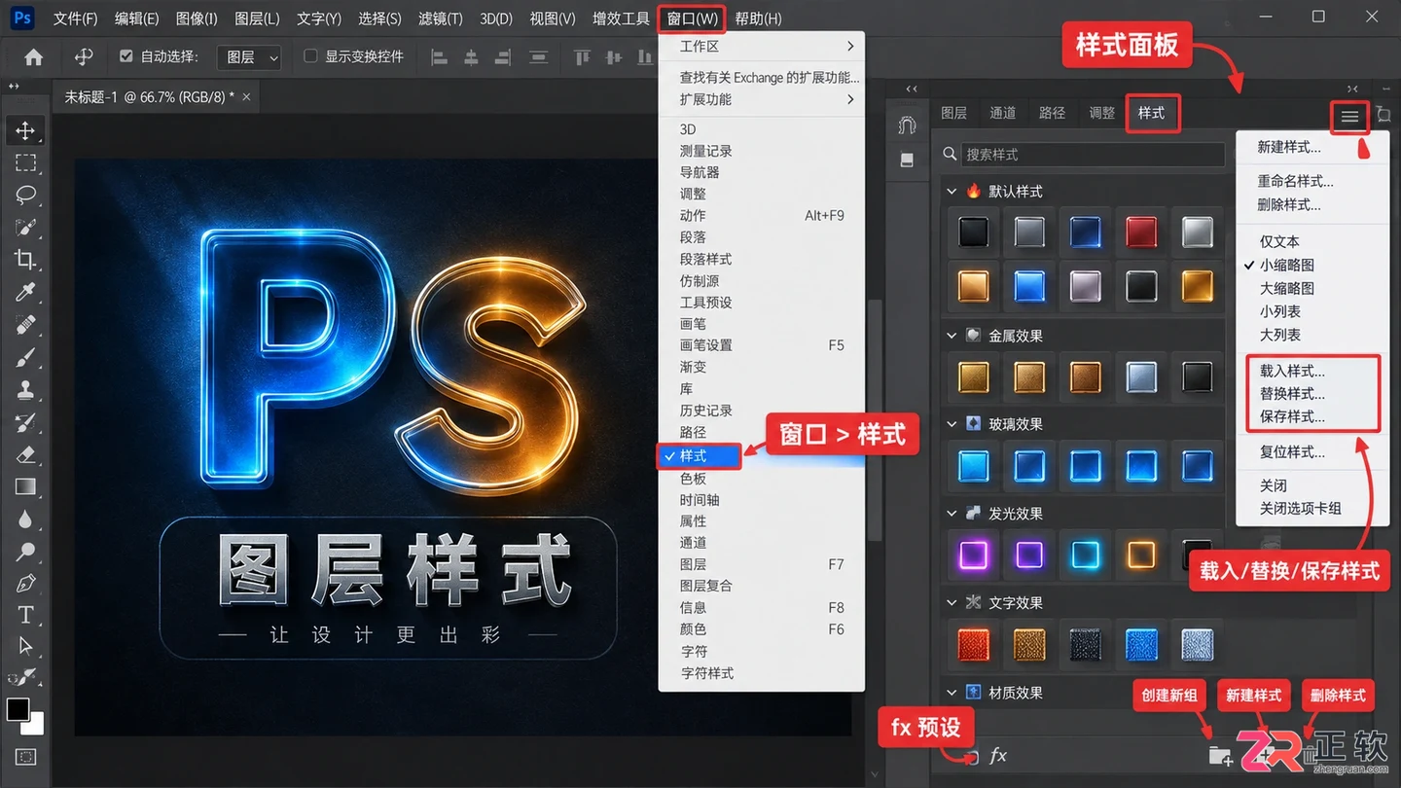This screenshot has width=1401, height=788.
Task: Open the 图层 auto-select dropdown
Action: [249, 57]
